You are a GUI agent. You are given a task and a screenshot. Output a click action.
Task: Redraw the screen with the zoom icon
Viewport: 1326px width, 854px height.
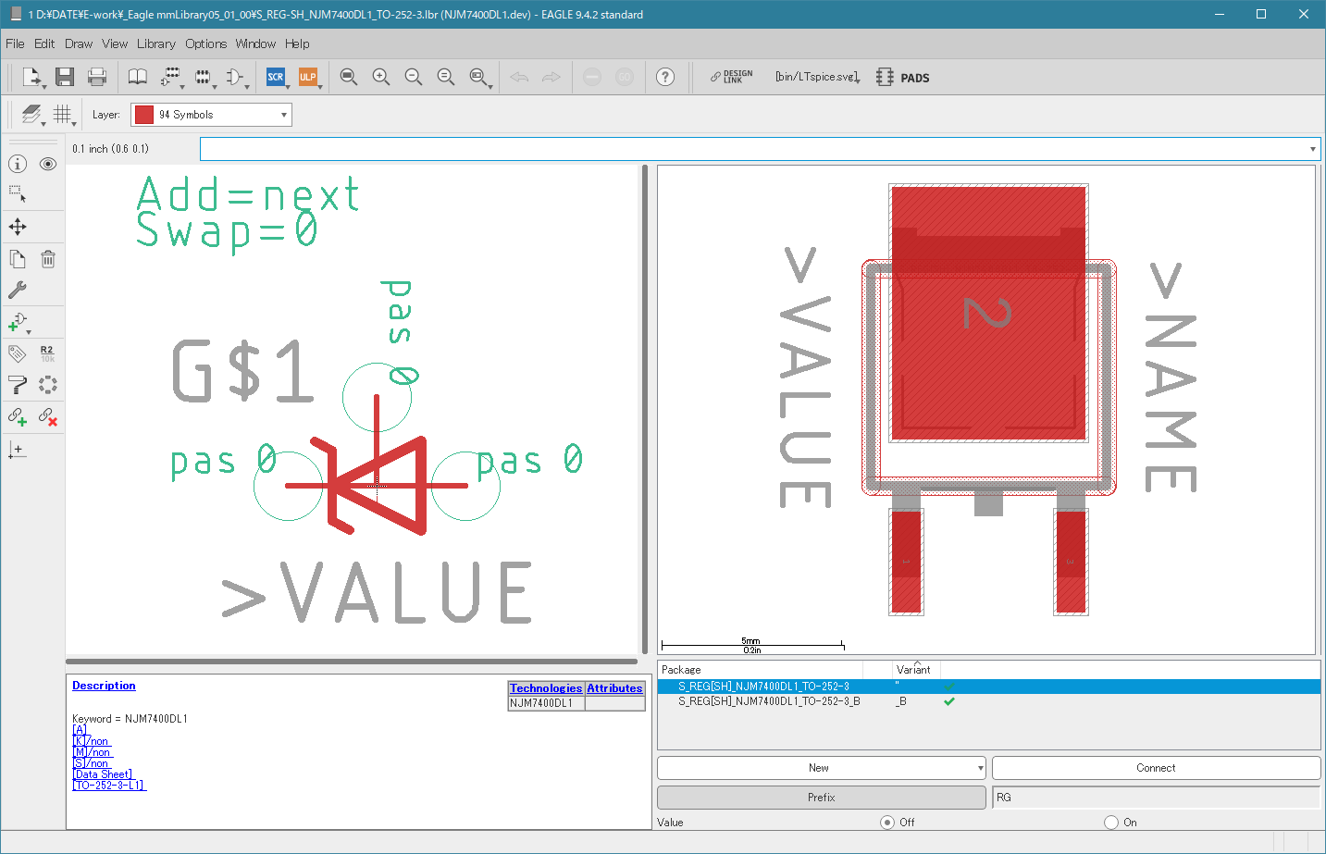446,77
